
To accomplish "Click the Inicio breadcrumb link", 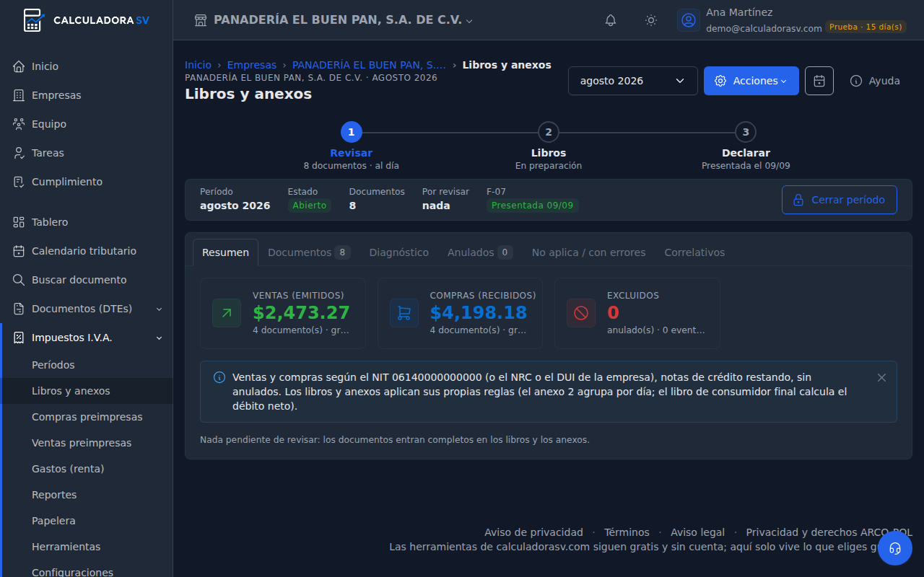I will tap(198, 65).
